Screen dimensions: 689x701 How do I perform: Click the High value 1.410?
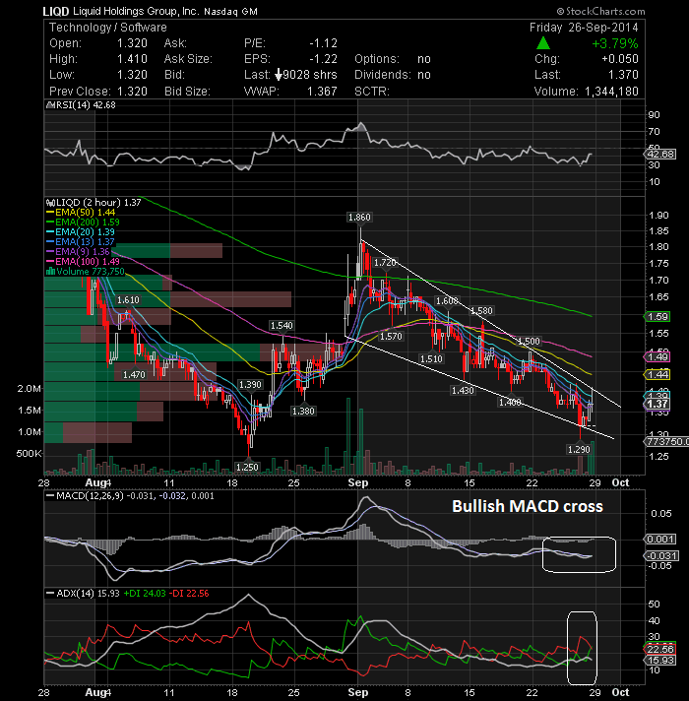tap(132, 59)
